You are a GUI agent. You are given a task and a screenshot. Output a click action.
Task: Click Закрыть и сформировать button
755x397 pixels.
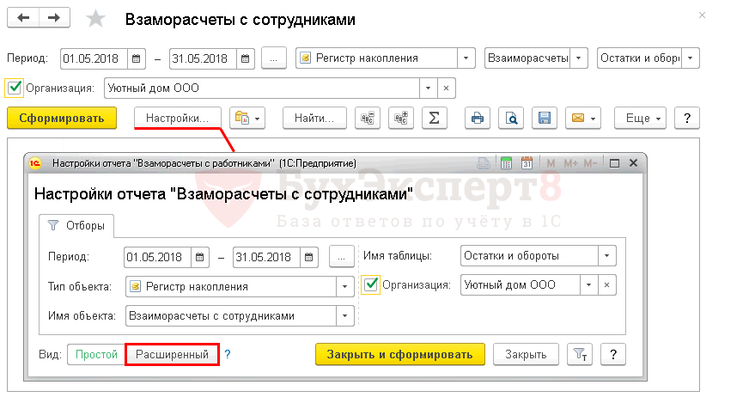click(x=399, y=355)
